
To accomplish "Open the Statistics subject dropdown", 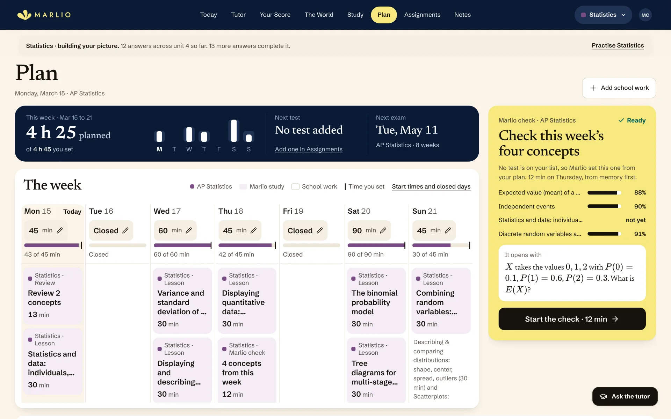I will (603, 15).
